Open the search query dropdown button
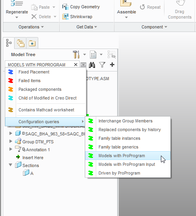Image resolution: width=196 pixels, height=216 pixels. tap(83, 65)
